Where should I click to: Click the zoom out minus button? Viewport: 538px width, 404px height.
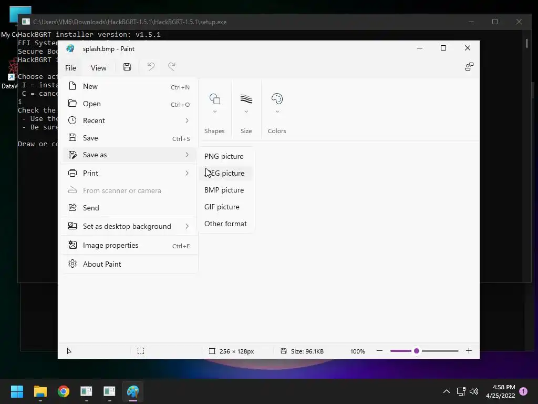tap(379, 351)
